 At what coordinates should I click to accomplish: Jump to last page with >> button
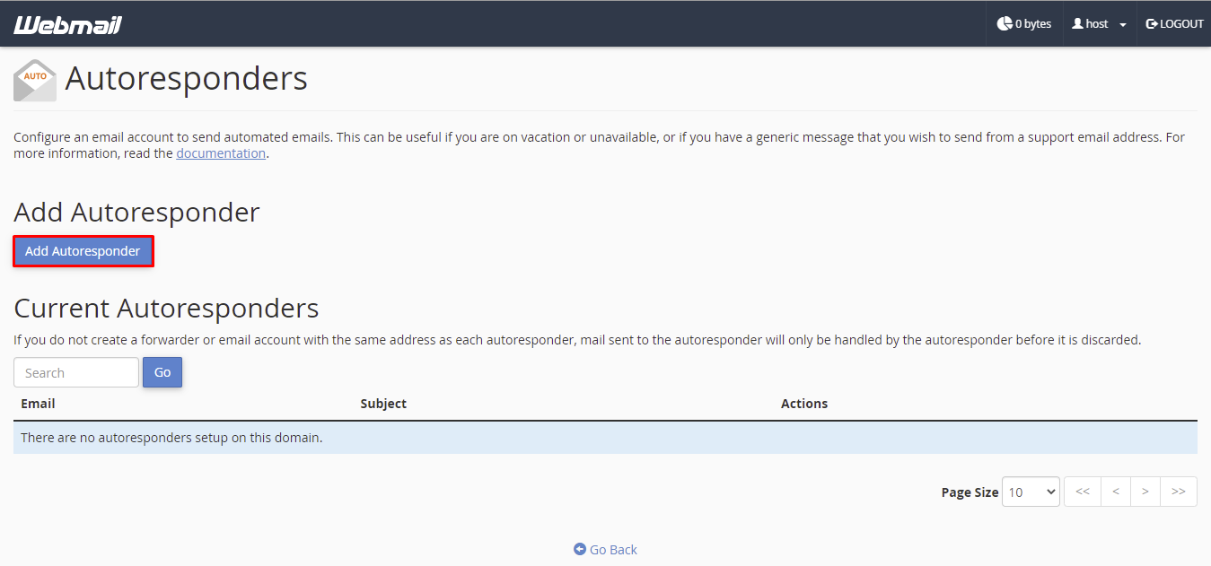[1179, 492]
